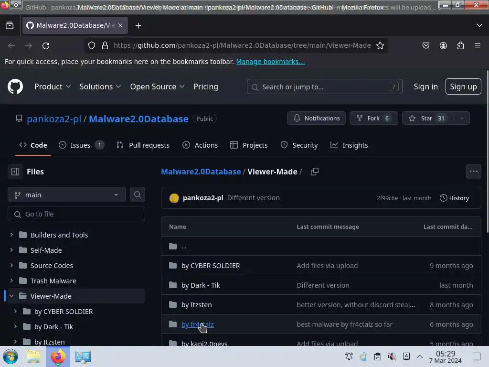Go back with the browser back arrow
Screen dimensions: 489x367
[11, 45]
